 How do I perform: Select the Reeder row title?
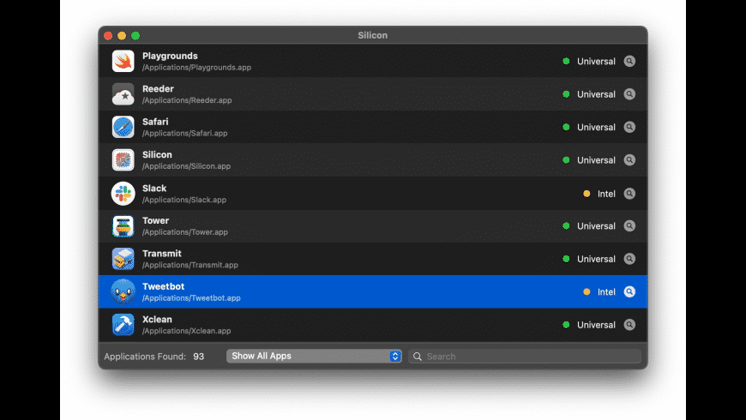tap(158, 89)
